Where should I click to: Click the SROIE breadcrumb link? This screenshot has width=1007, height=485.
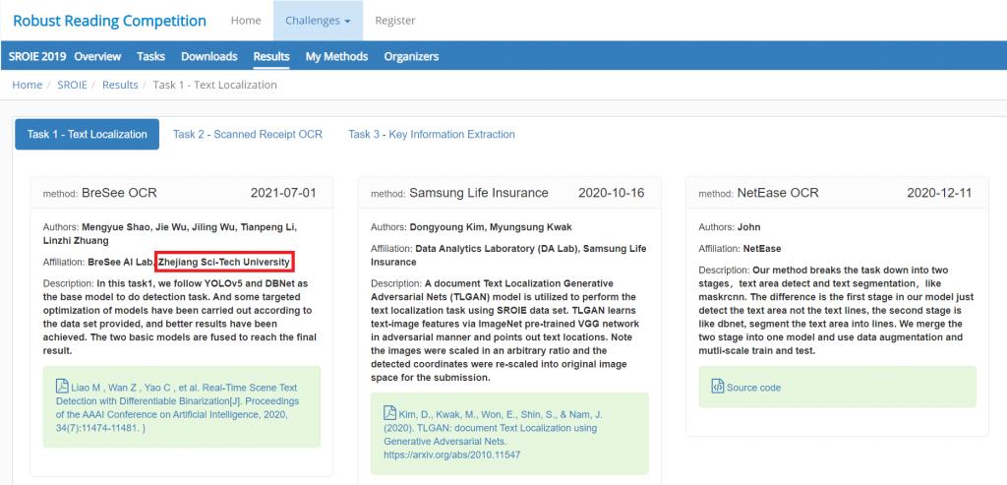coord(72,85)
